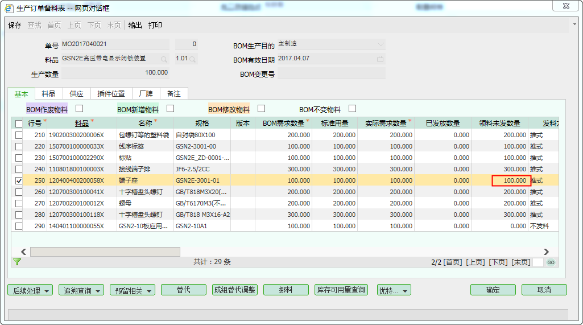This screenshot has height=325, width=583.
Task: Click the page number input box
Action: point(538,262)
